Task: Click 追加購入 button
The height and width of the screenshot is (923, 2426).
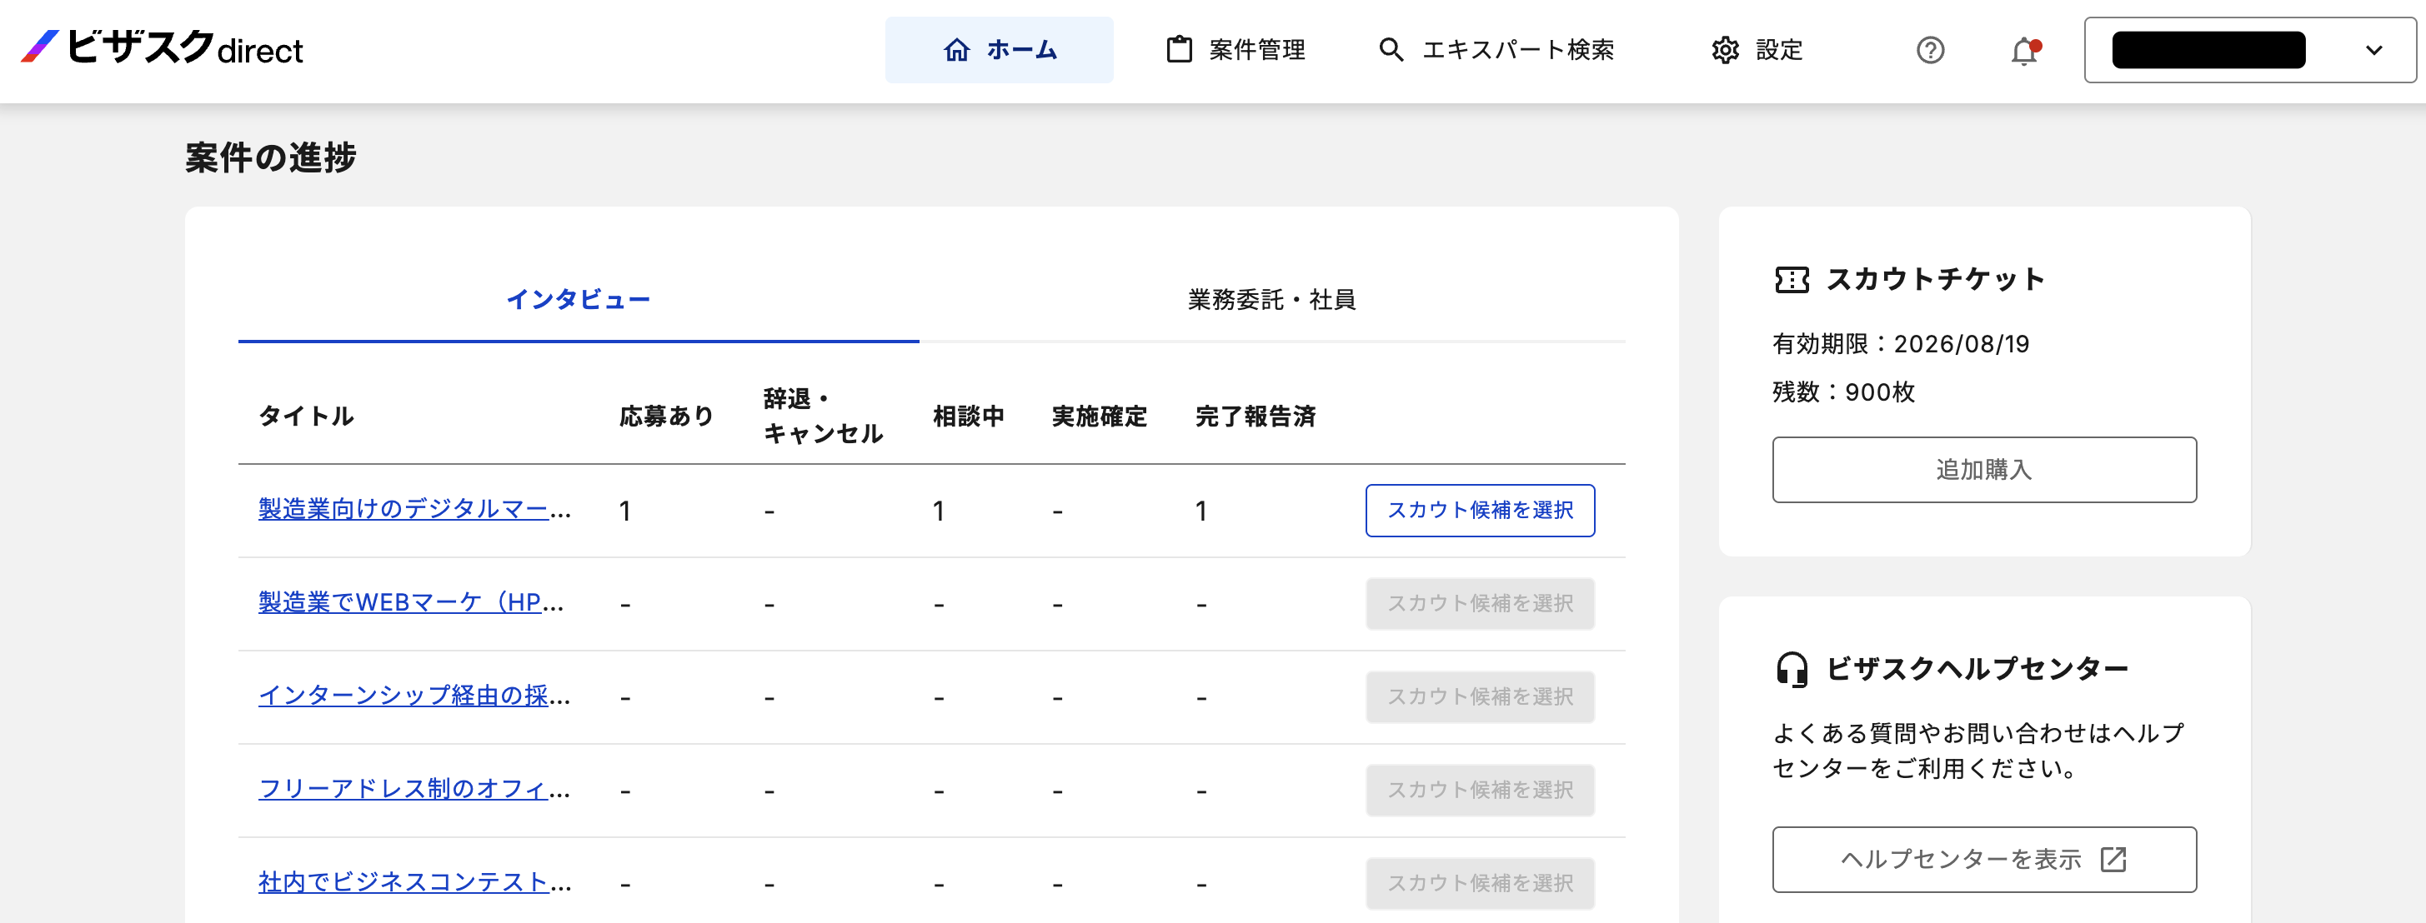Action: point(1984,470)
